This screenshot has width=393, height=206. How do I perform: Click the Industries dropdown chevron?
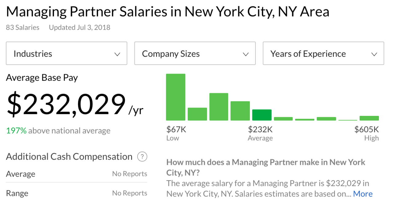(117, 54)
